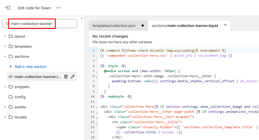The height and width of the screenshot is (140, 259).
Task: Open main-collection-banner.liquid in file tree
Action: click(38, 77)
